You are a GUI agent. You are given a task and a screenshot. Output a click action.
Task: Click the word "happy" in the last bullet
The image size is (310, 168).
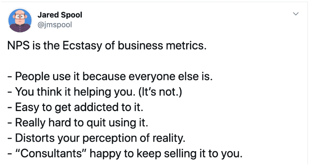tap(105, 154)
